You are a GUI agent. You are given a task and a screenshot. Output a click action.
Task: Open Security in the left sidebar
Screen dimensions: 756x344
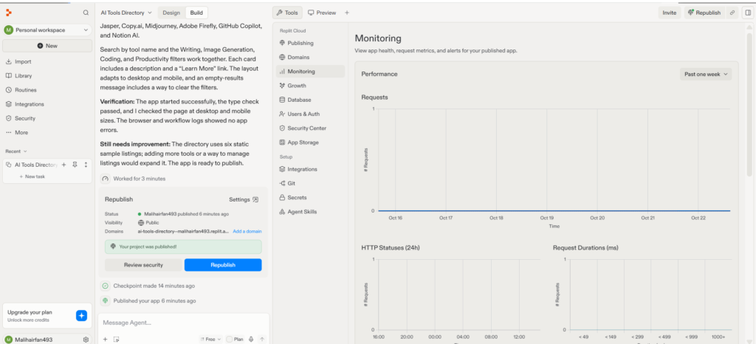pos(20,118)
